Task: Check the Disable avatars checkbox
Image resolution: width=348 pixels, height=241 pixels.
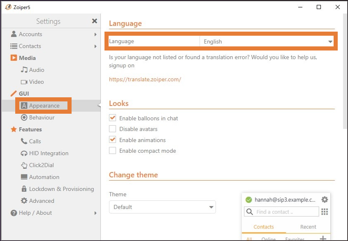Action: click(113, 129)
